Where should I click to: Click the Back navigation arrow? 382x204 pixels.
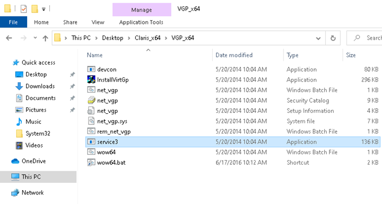[x=9, y=38]
